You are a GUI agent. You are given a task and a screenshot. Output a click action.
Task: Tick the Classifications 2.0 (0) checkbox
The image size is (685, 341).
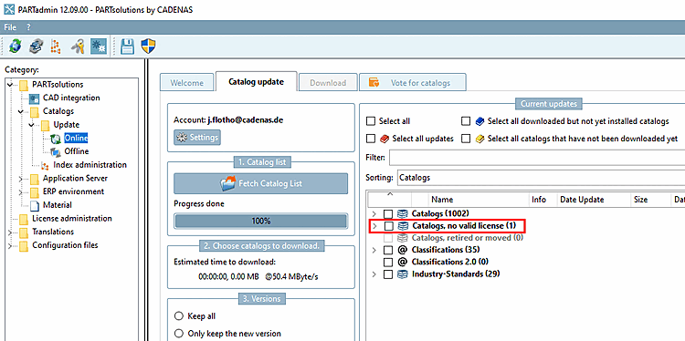tap(388, 262)
